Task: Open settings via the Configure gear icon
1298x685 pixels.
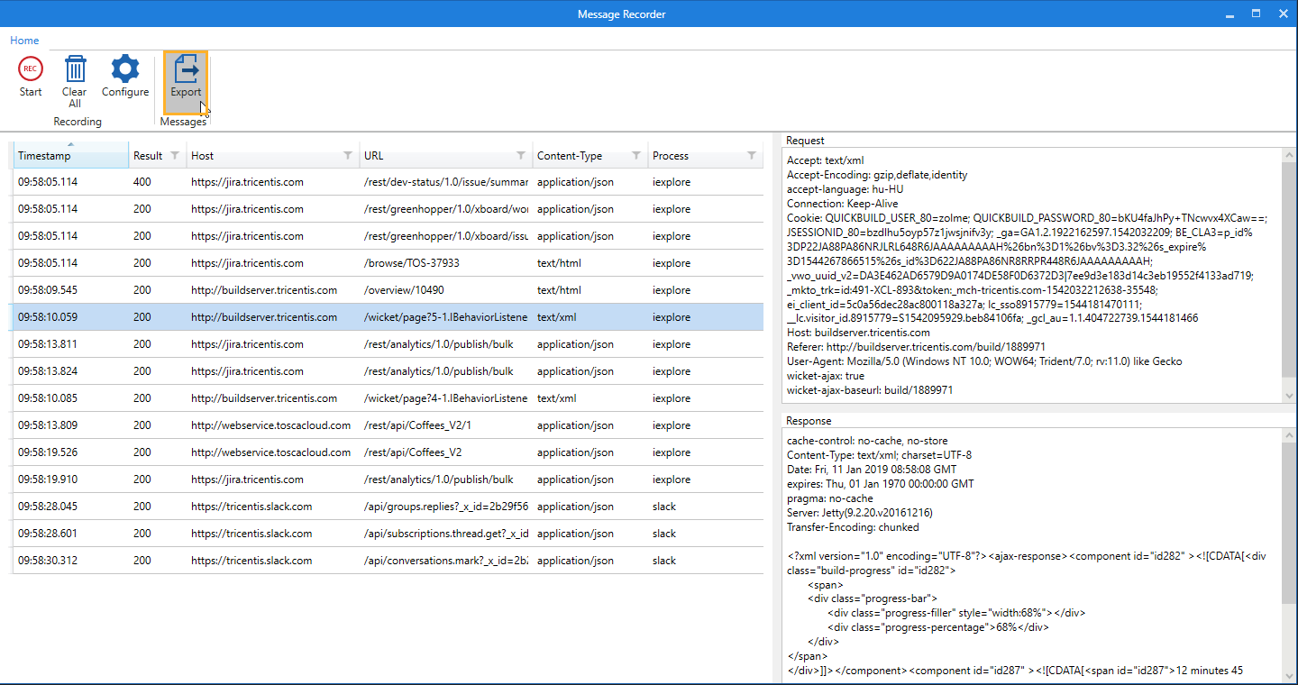Action: tap(124, 68)
